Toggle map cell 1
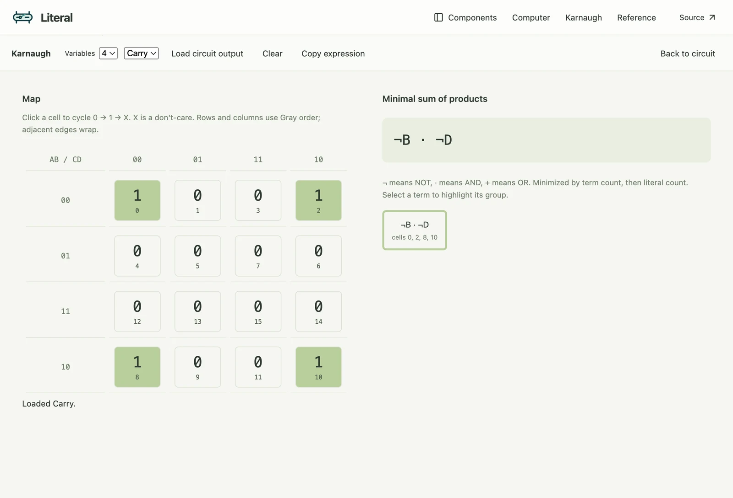 pos(197,200)
